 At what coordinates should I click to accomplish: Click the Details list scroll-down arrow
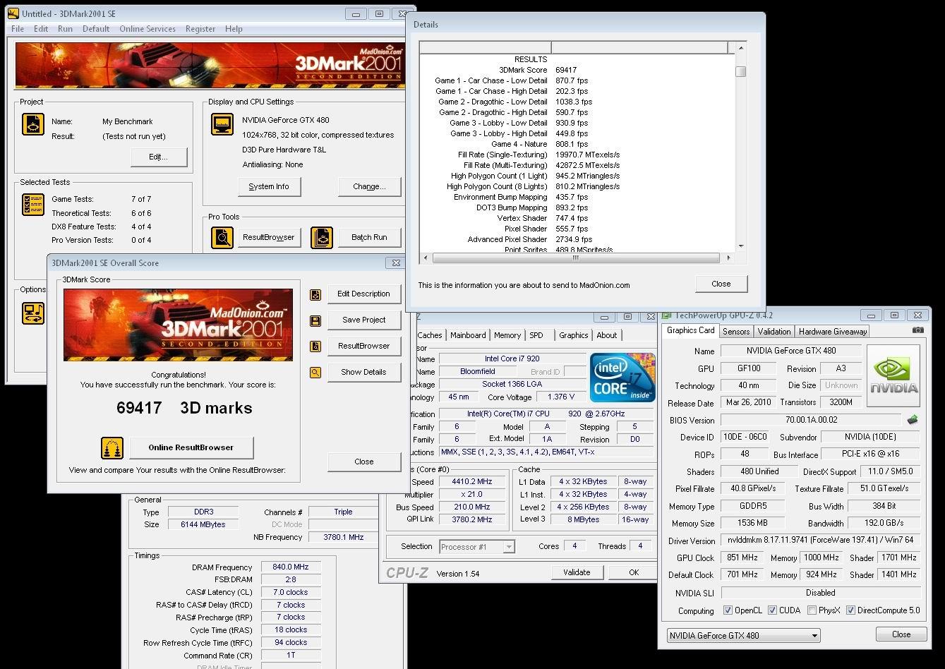(741, 246)
